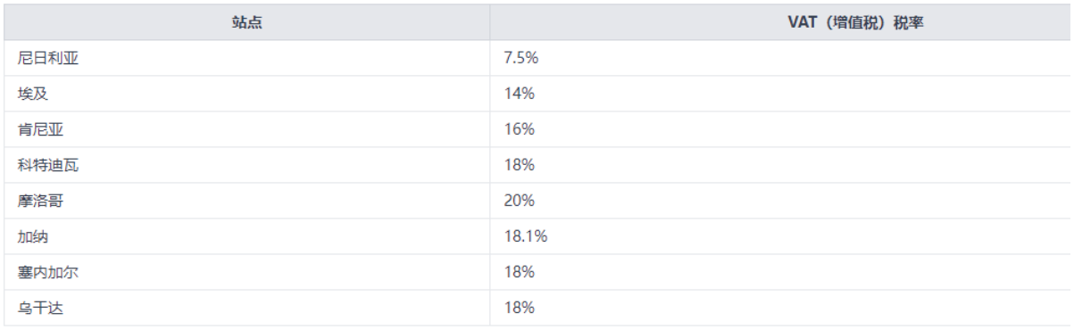
Task: Click the 7.5% tax rate value
Action: pos(521,58)
